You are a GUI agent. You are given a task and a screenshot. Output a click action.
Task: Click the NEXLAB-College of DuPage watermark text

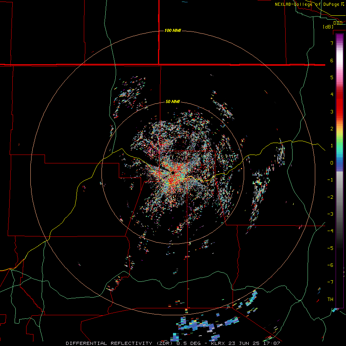point(309,4)
